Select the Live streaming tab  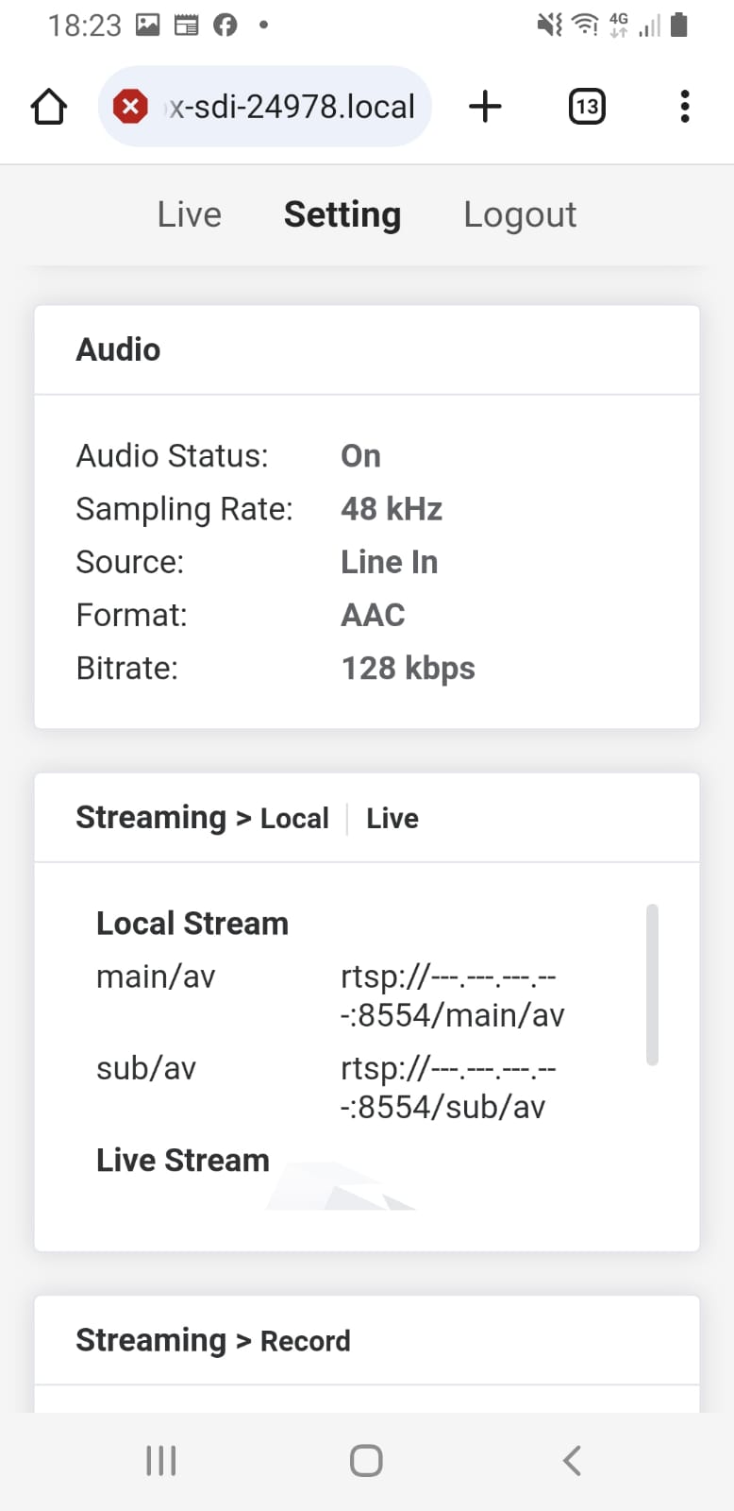click(392, 819)
